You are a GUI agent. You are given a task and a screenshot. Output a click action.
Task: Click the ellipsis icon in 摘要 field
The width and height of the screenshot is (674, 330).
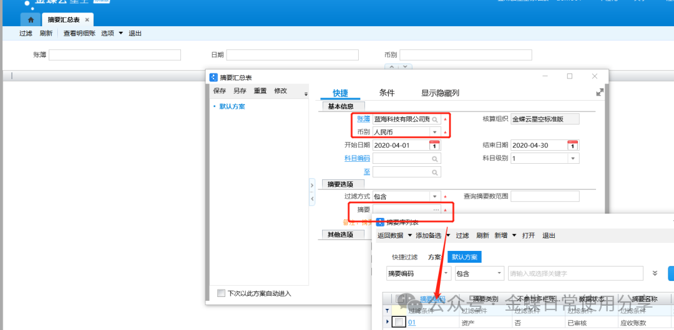coord(436,210)
